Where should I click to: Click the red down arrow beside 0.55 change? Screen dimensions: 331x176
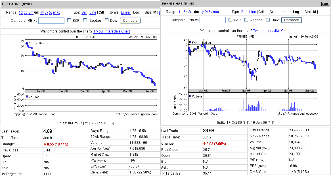(45, 144)
